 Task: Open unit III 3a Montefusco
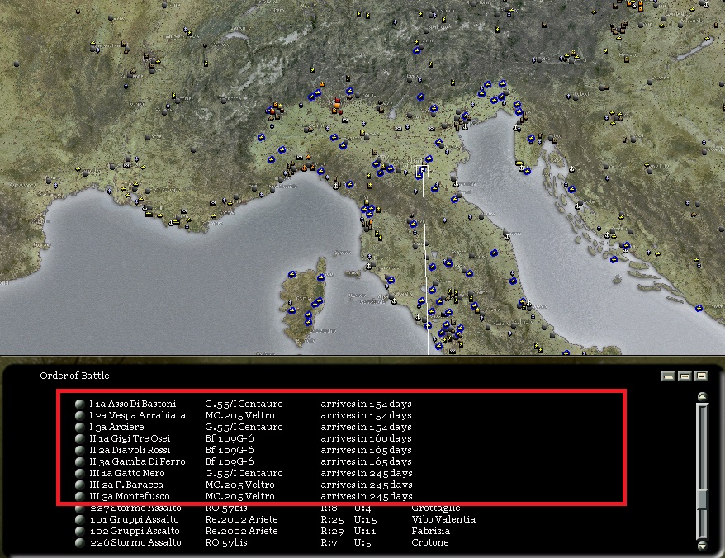click(130, 496)
